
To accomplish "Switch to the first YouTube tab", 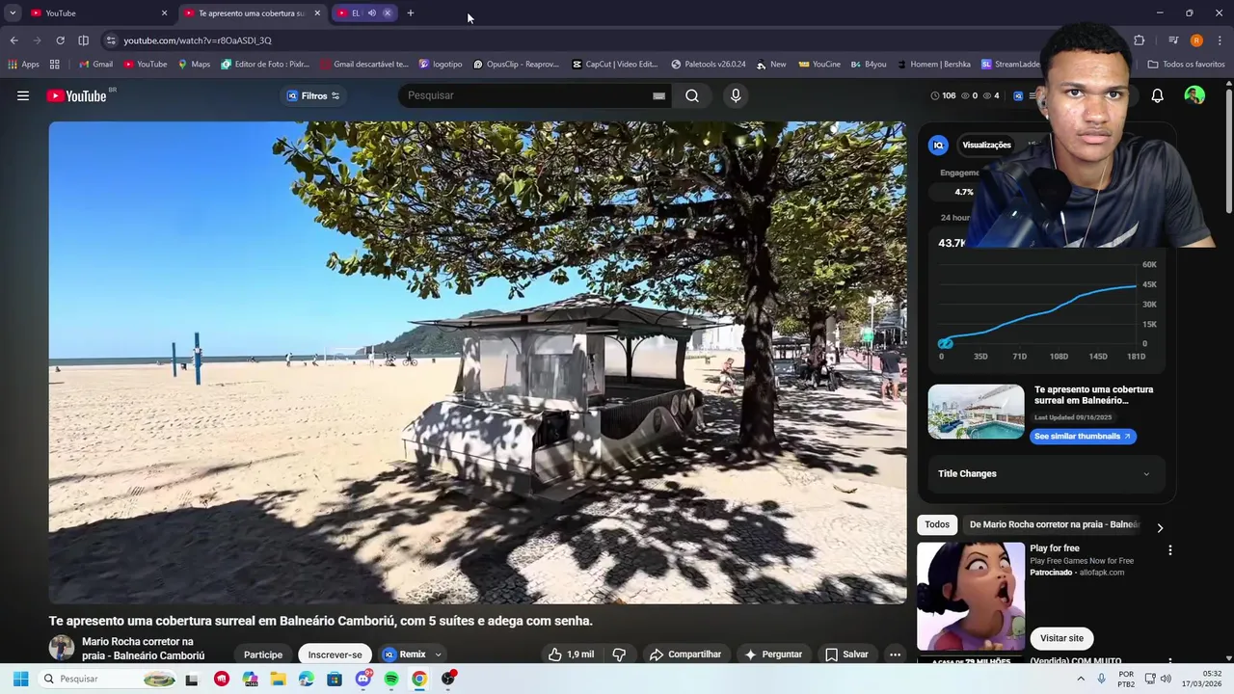I will coord(98,13).
